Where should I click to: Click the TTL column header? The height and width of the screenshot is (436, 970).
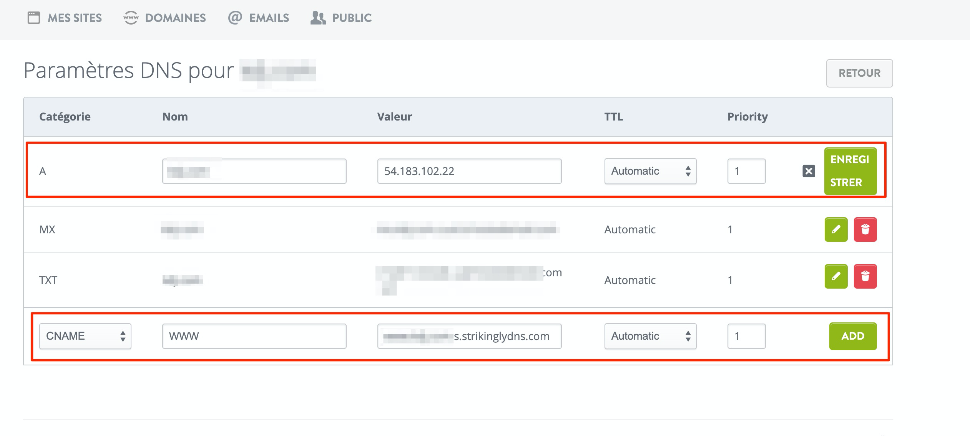coord(614,117)
